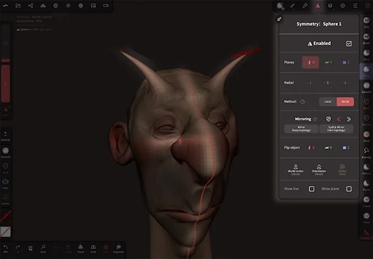Click the red intensity slider on left
This screenshot has width=373, height=259.
click(5, 84)
